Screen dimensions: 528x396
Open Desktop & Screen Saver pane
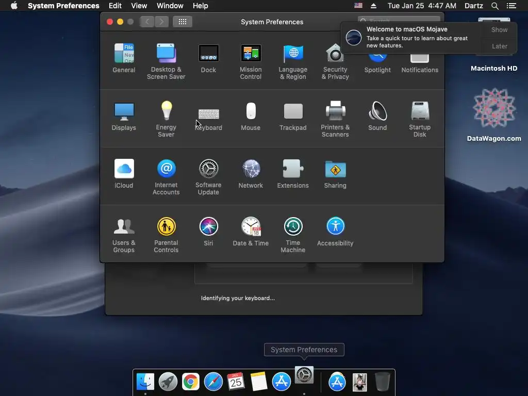(166, 61)
